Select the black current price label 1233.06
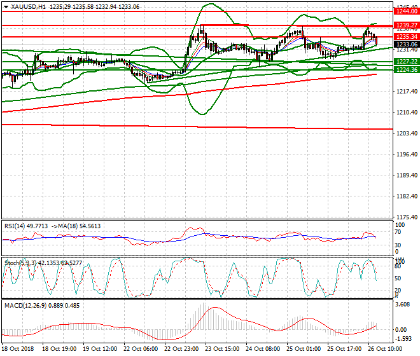Viewport: 420px width, 356px height. click(x=407, y=44)
